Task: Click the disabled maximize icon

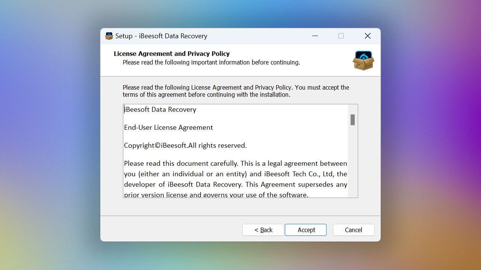Action: pyautogui.click(x=341, y=36)
